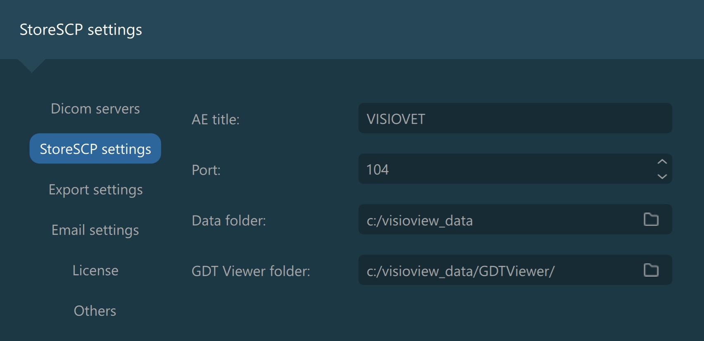Select the StoreSCP settings sidebar item
Image resolution: width=704 pixels, height=341 pixels.
tap(95, 149)
